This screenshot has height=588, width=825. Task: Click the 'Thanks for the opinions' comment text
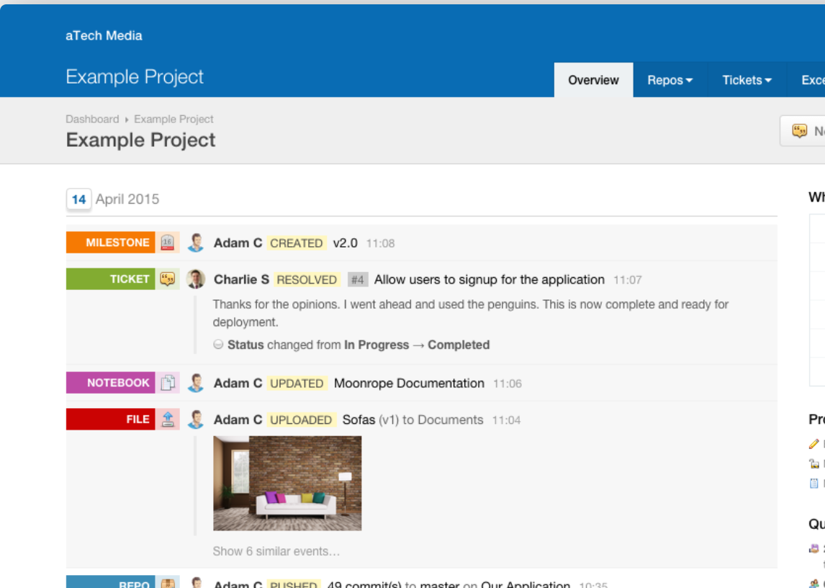pos(470,313)
